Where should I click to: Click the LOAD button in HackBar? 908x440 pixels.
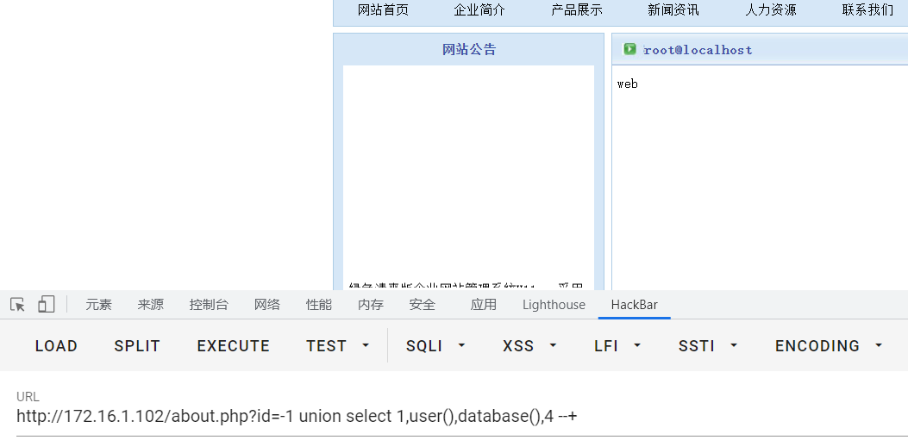pyautogui.click(x=56, y=346)
